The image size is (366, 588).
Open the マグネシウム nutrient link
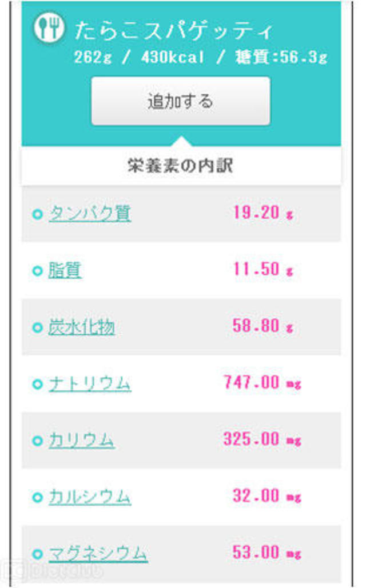98,554
